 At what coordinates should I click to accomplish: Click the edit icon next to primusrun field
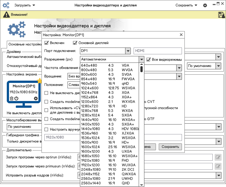[x=218, y=166]
